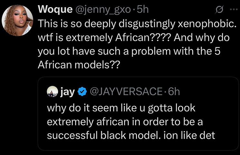Click "why do it seem like u gotta look"
Image resolution: width=240 pixels, height=155 pixels.
click(x=121, y=108)
